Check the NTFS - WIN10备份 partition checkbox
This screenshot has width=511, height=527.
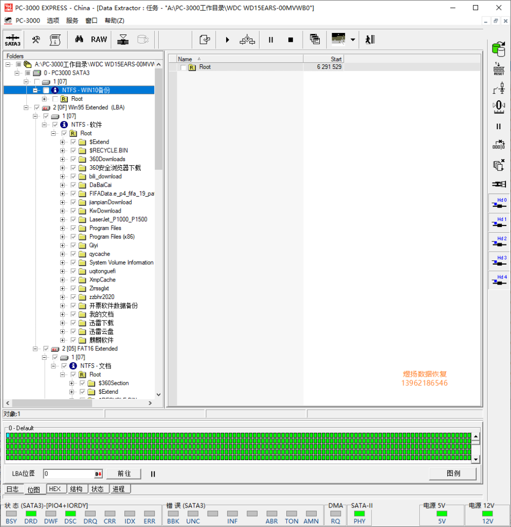[x=46, y=90]
